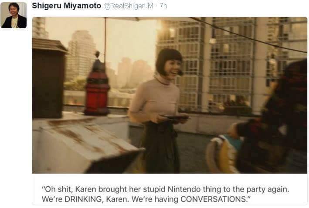
Task: Click the tweet author's profile avatar
Action: (x=14, y=15)
